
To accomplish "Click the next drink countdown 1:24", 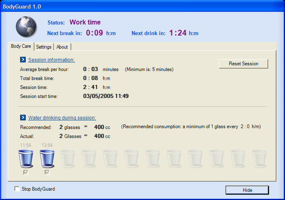I will click(178, 33).
